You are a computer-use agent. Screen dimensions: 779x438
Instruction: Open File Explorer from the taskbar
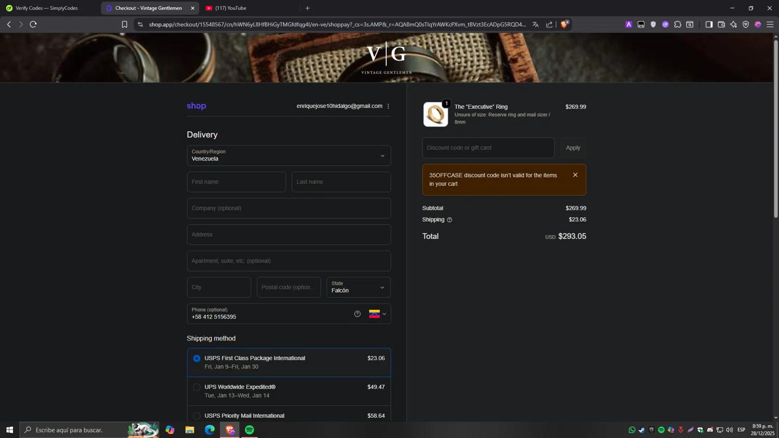[x=190, y=430]
